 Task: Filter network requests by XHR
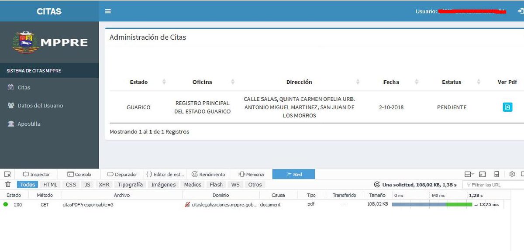point(104,185)
